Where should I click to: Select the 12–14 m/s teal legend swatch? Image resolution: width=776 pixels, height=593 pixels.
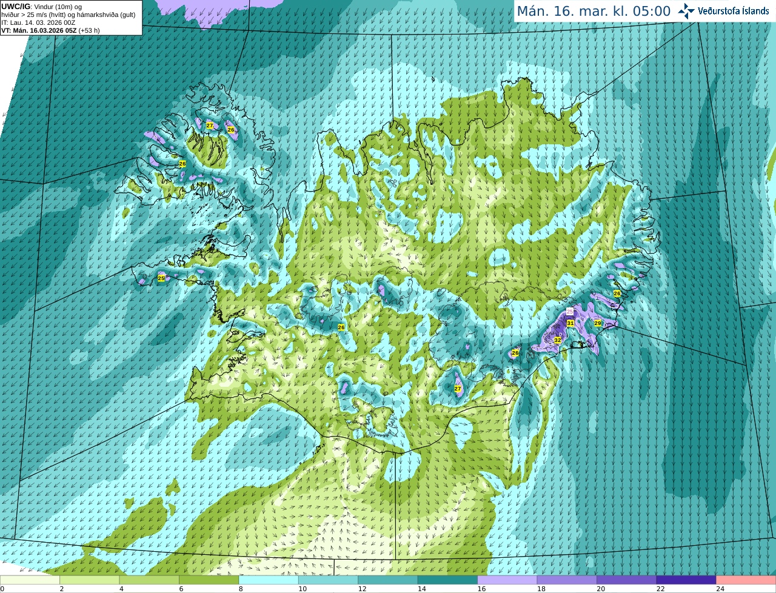coord(388,580)
